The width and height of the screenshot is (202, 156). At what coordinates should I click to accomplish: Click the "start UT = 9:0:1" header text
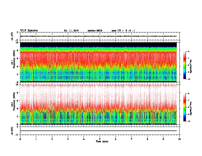[123, 31]
